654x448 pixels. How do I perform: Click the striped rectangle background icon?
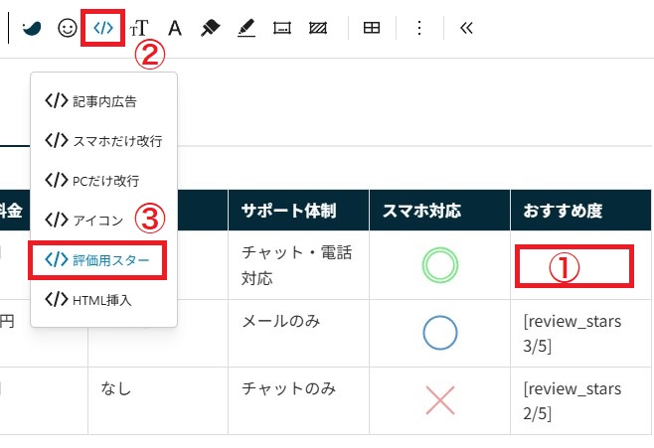pyautogui.click(x=318, y=29)
